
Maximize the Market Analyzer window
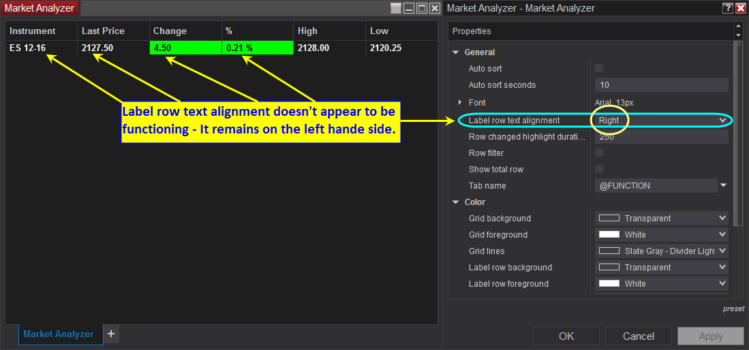(422, 8)
